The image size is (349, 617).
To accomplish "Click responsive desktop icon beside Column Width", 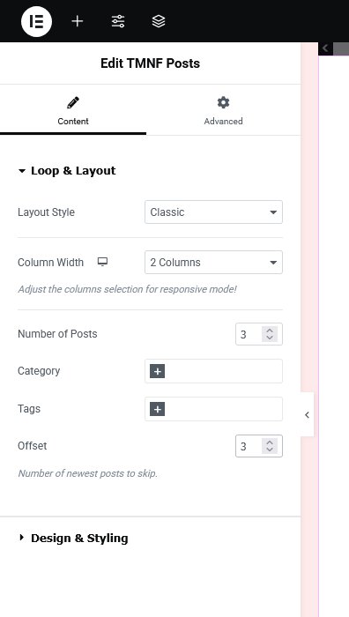I will pyautogui.click(x=102, y=262).
